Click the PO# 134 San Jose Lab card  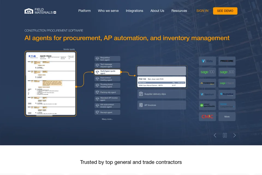coord(162,82)
